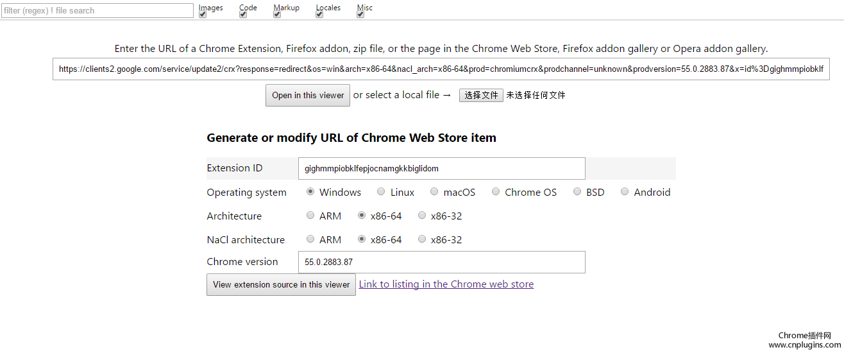Toggle the Misc filter checkbox
The height and width of the screenshot is (353, 844).
(x=360, y=15)
